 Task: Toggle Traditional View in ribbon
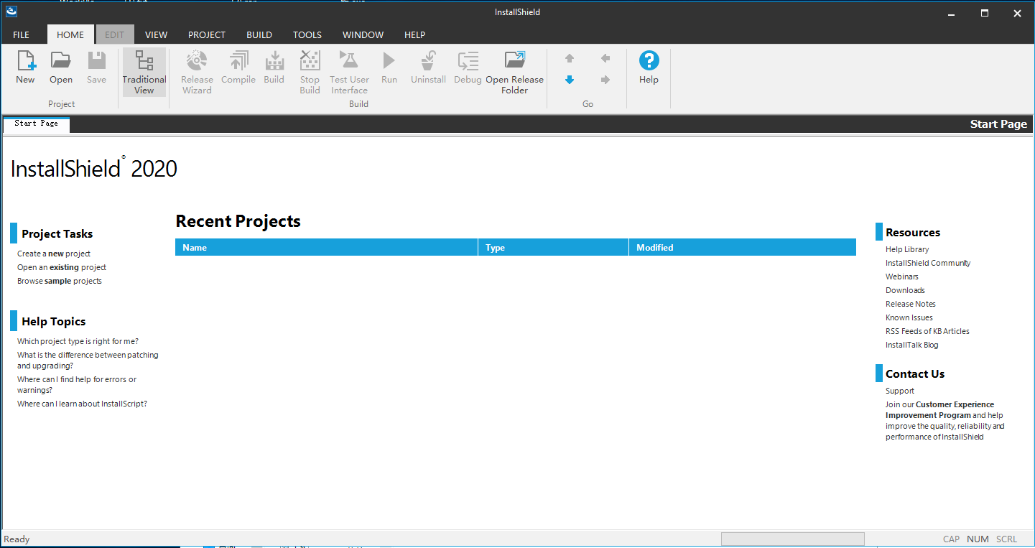[144, 73]
